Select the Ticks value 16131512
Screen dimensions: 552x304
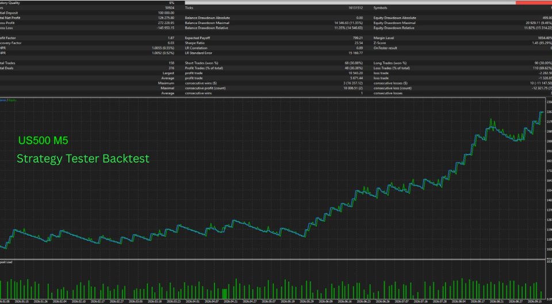pos(355,7)
